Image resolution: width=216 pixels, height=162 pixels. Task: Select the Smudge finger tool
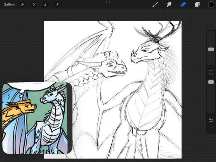point(169,4)
